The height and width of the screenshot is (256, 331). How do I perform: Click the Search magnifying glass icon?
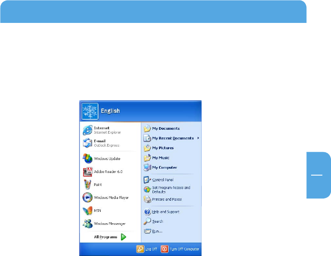click(147, 221)
